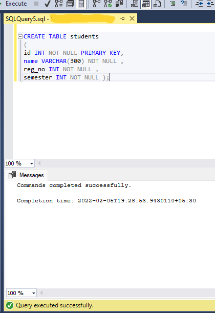Select the SQLQuery5.sql document tab
The image size is (215, 313).
[60, 19]
